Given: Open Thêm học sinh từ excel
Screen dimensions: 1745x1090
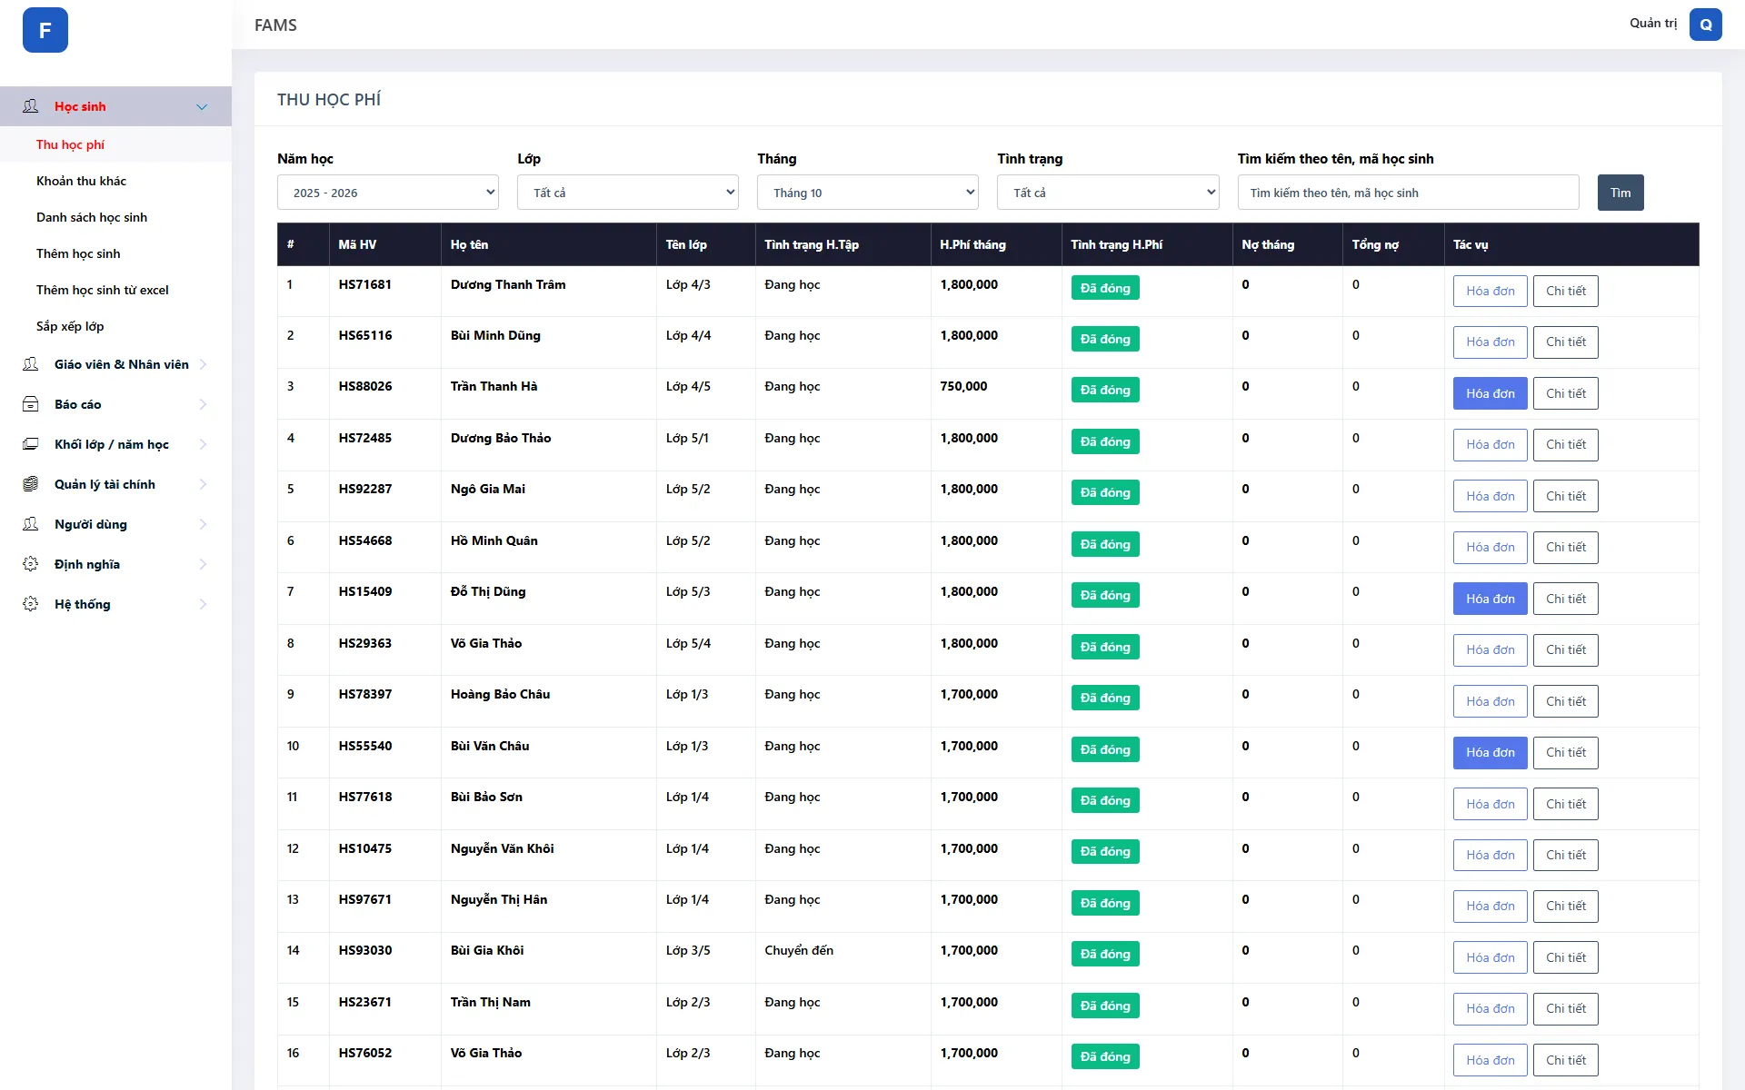Looking at the screenshot, I should tap(103, 290).
